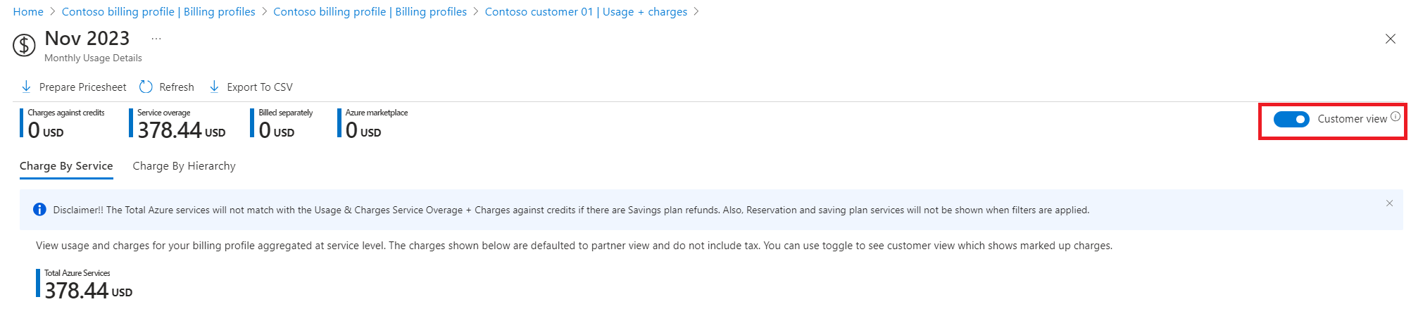Go to the Home breadcrumb link
Viewport: 1411px width, 309px height.
coord(28,12)
